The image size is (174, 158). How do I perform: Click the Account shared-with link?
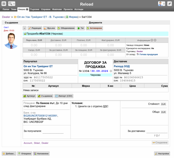click(28, 143)
